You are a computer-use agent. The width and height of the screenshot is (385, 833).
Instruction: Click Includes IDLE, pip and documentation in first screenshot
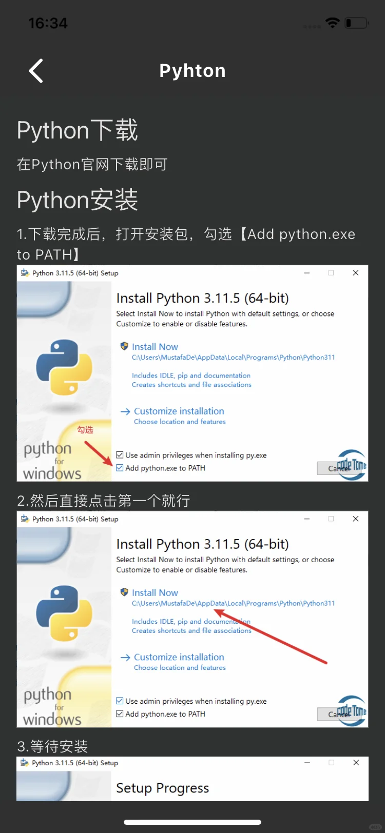(191, 375)
